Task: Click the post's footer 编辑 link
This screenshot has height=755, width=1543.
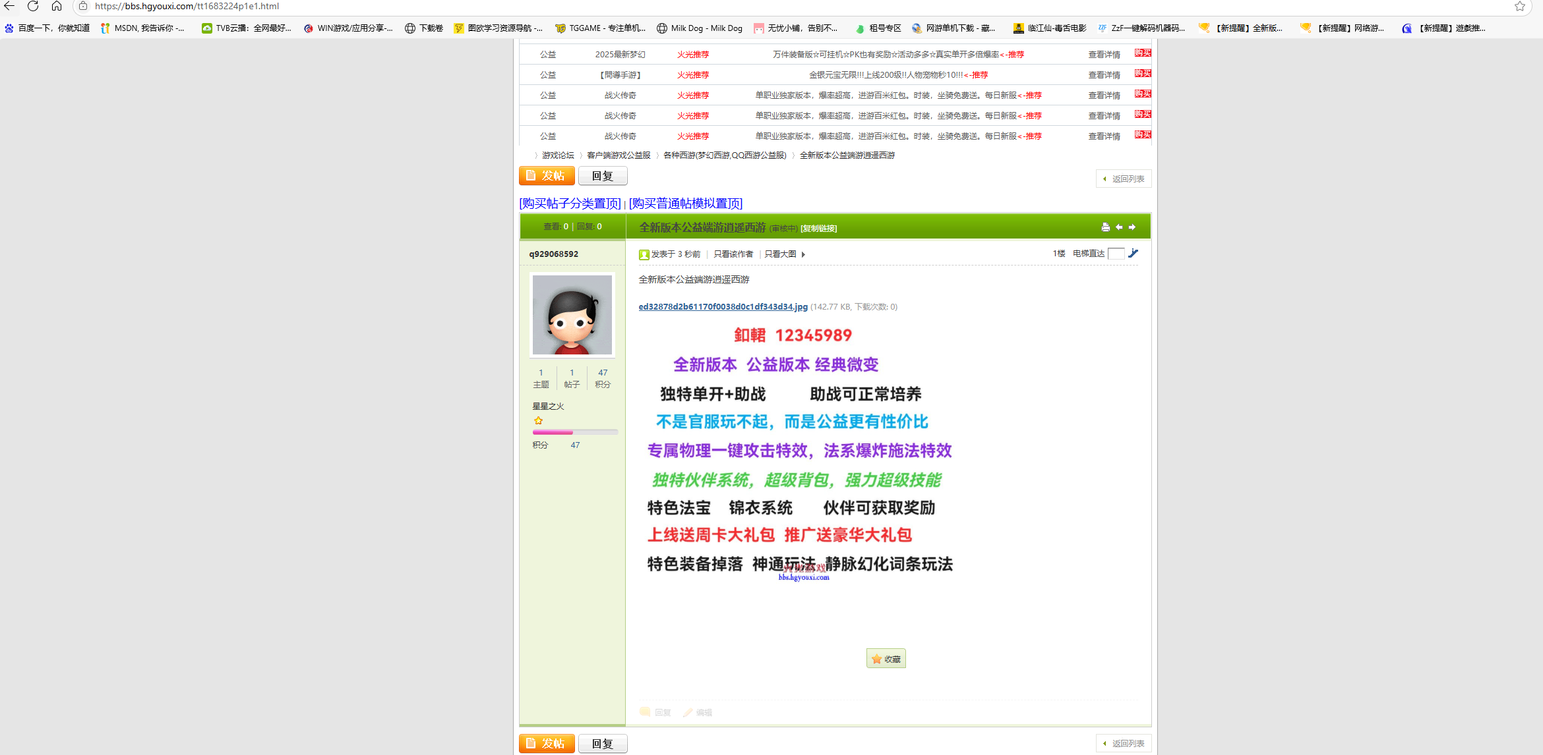Action: [698, 712]
